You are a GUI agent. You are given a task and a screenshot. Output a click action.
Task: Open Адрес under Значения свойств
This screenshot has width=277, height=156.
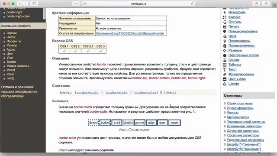(11, 49)
